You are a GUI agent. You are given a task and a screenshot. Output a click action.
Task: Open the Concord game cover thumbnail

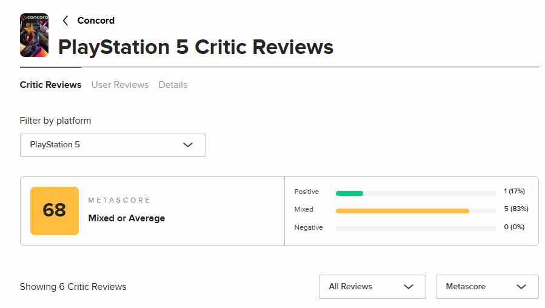(x=34, y=35)
